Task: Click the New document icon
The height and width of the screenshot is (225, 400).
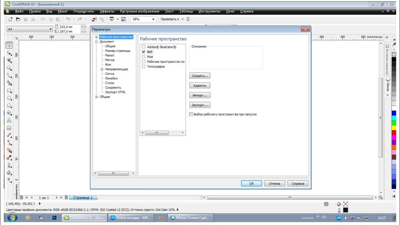Action: (x=11, y=19)
